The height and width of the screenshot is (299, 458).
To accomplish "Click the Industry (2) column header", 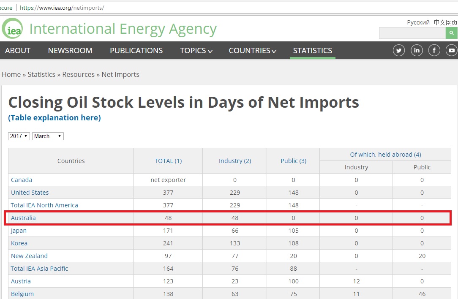I will pos(235,161).
